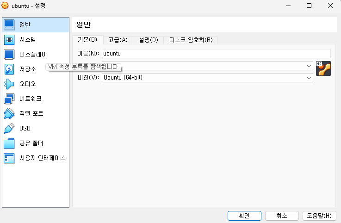
Task: Open the 공유 폴더 folder icon
Action: (x=9, y=143)
